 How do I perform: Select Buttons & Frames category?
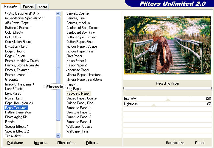coord(17,28)
